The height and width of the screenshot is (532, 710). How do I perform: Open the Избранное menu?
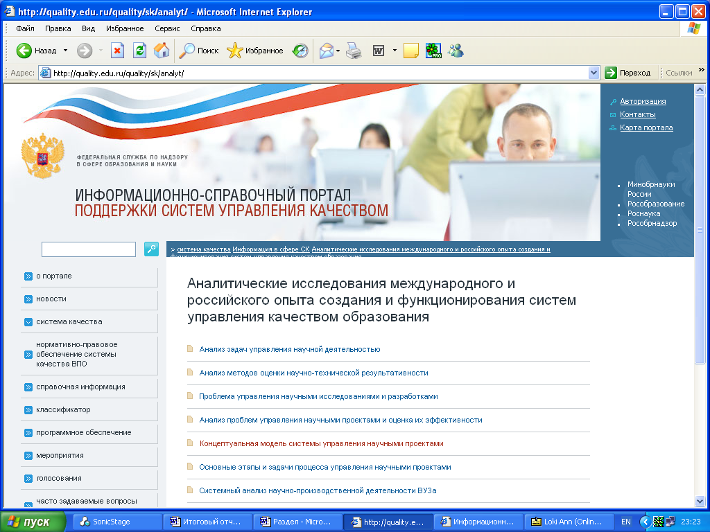[125, 28]
